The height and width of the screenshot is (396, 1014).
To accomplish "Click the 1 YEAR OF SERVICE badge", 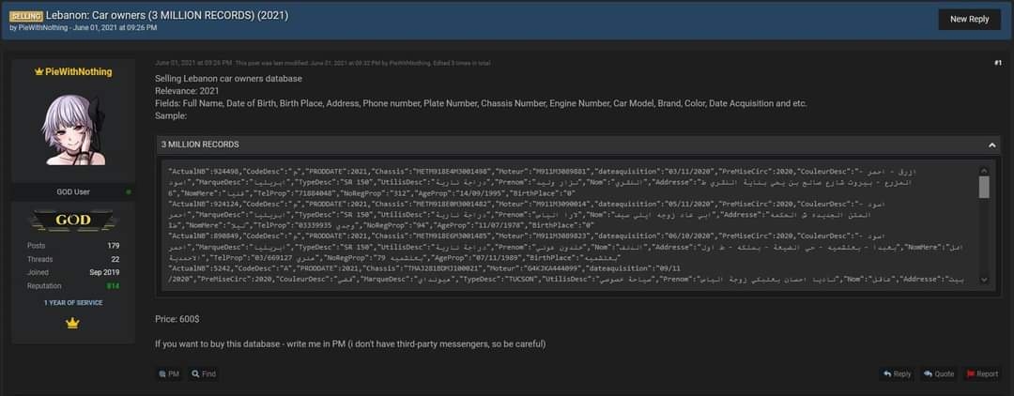I will click(72, 303).
